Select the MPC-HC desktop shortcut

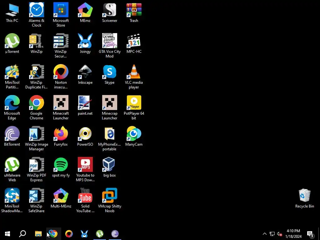pos(134,43)
